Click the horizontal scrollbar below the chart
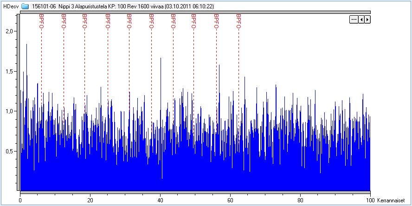Viewport: 412px width, 206px height. [x=195, y=193]
